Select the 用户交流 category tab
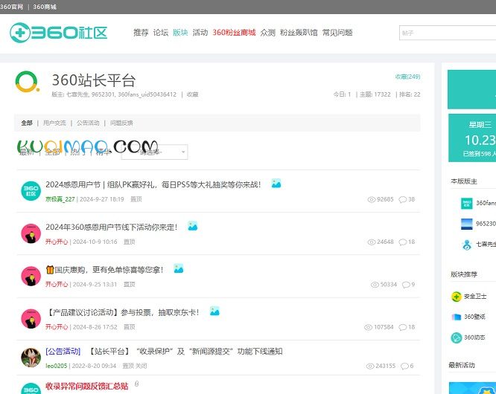The image size is (496, 394). tap(54, 123)
